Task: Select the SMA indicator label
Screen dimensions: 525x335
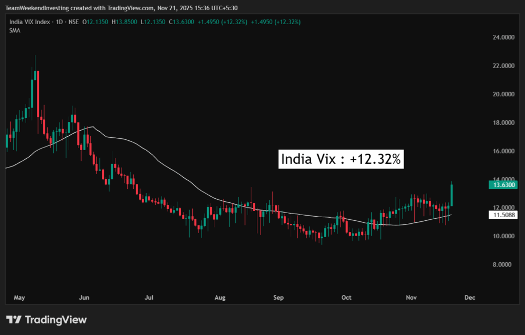Action: [14, 31]
